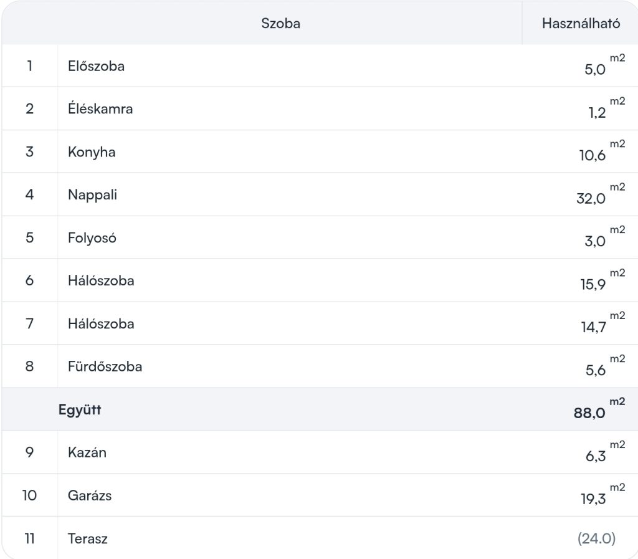The image size is (638, 559).
Task: Click the Szoba column header
Action: click(x=280, y=23)
